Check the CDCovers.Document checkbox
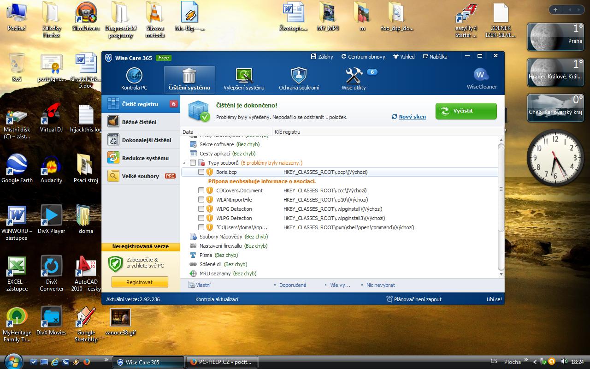 (x=201, y=190)
